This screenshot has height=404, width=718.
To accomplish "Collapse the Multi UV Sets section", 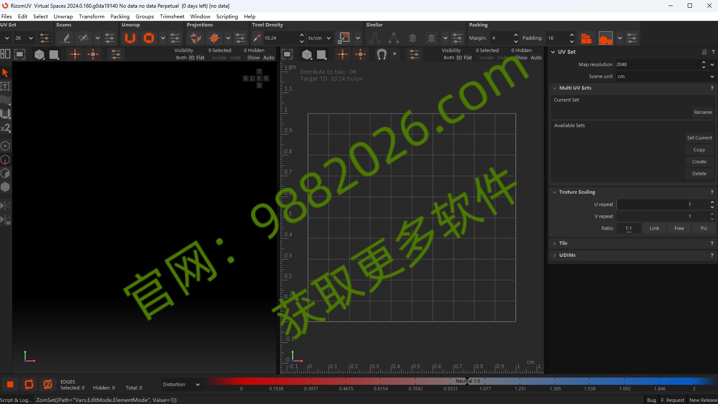I will point(555,88).
